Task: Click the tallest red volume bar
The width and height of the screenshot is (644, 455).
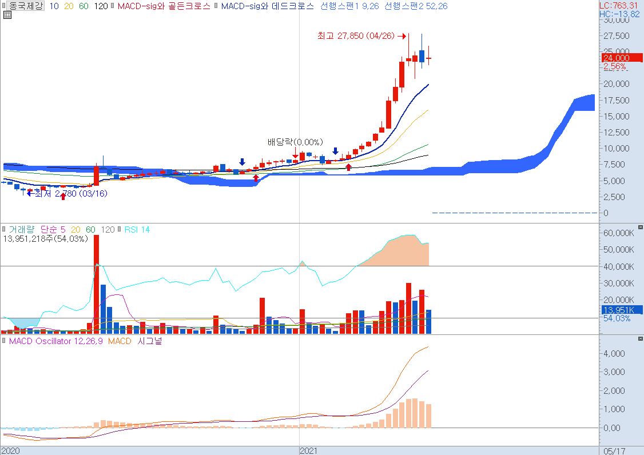Action: pyautogui.click(x=96, y=284)
